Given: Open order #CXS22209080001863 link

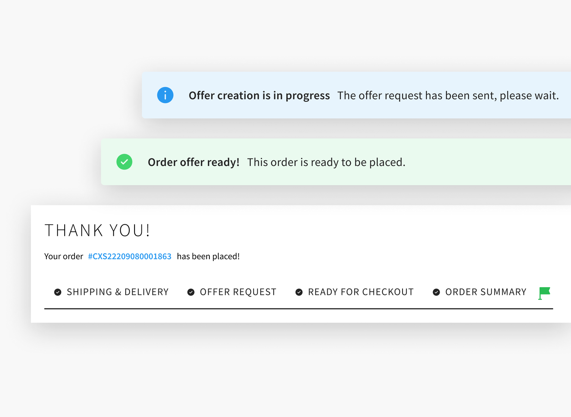Looking at the screenshot, I should point(130,256).
